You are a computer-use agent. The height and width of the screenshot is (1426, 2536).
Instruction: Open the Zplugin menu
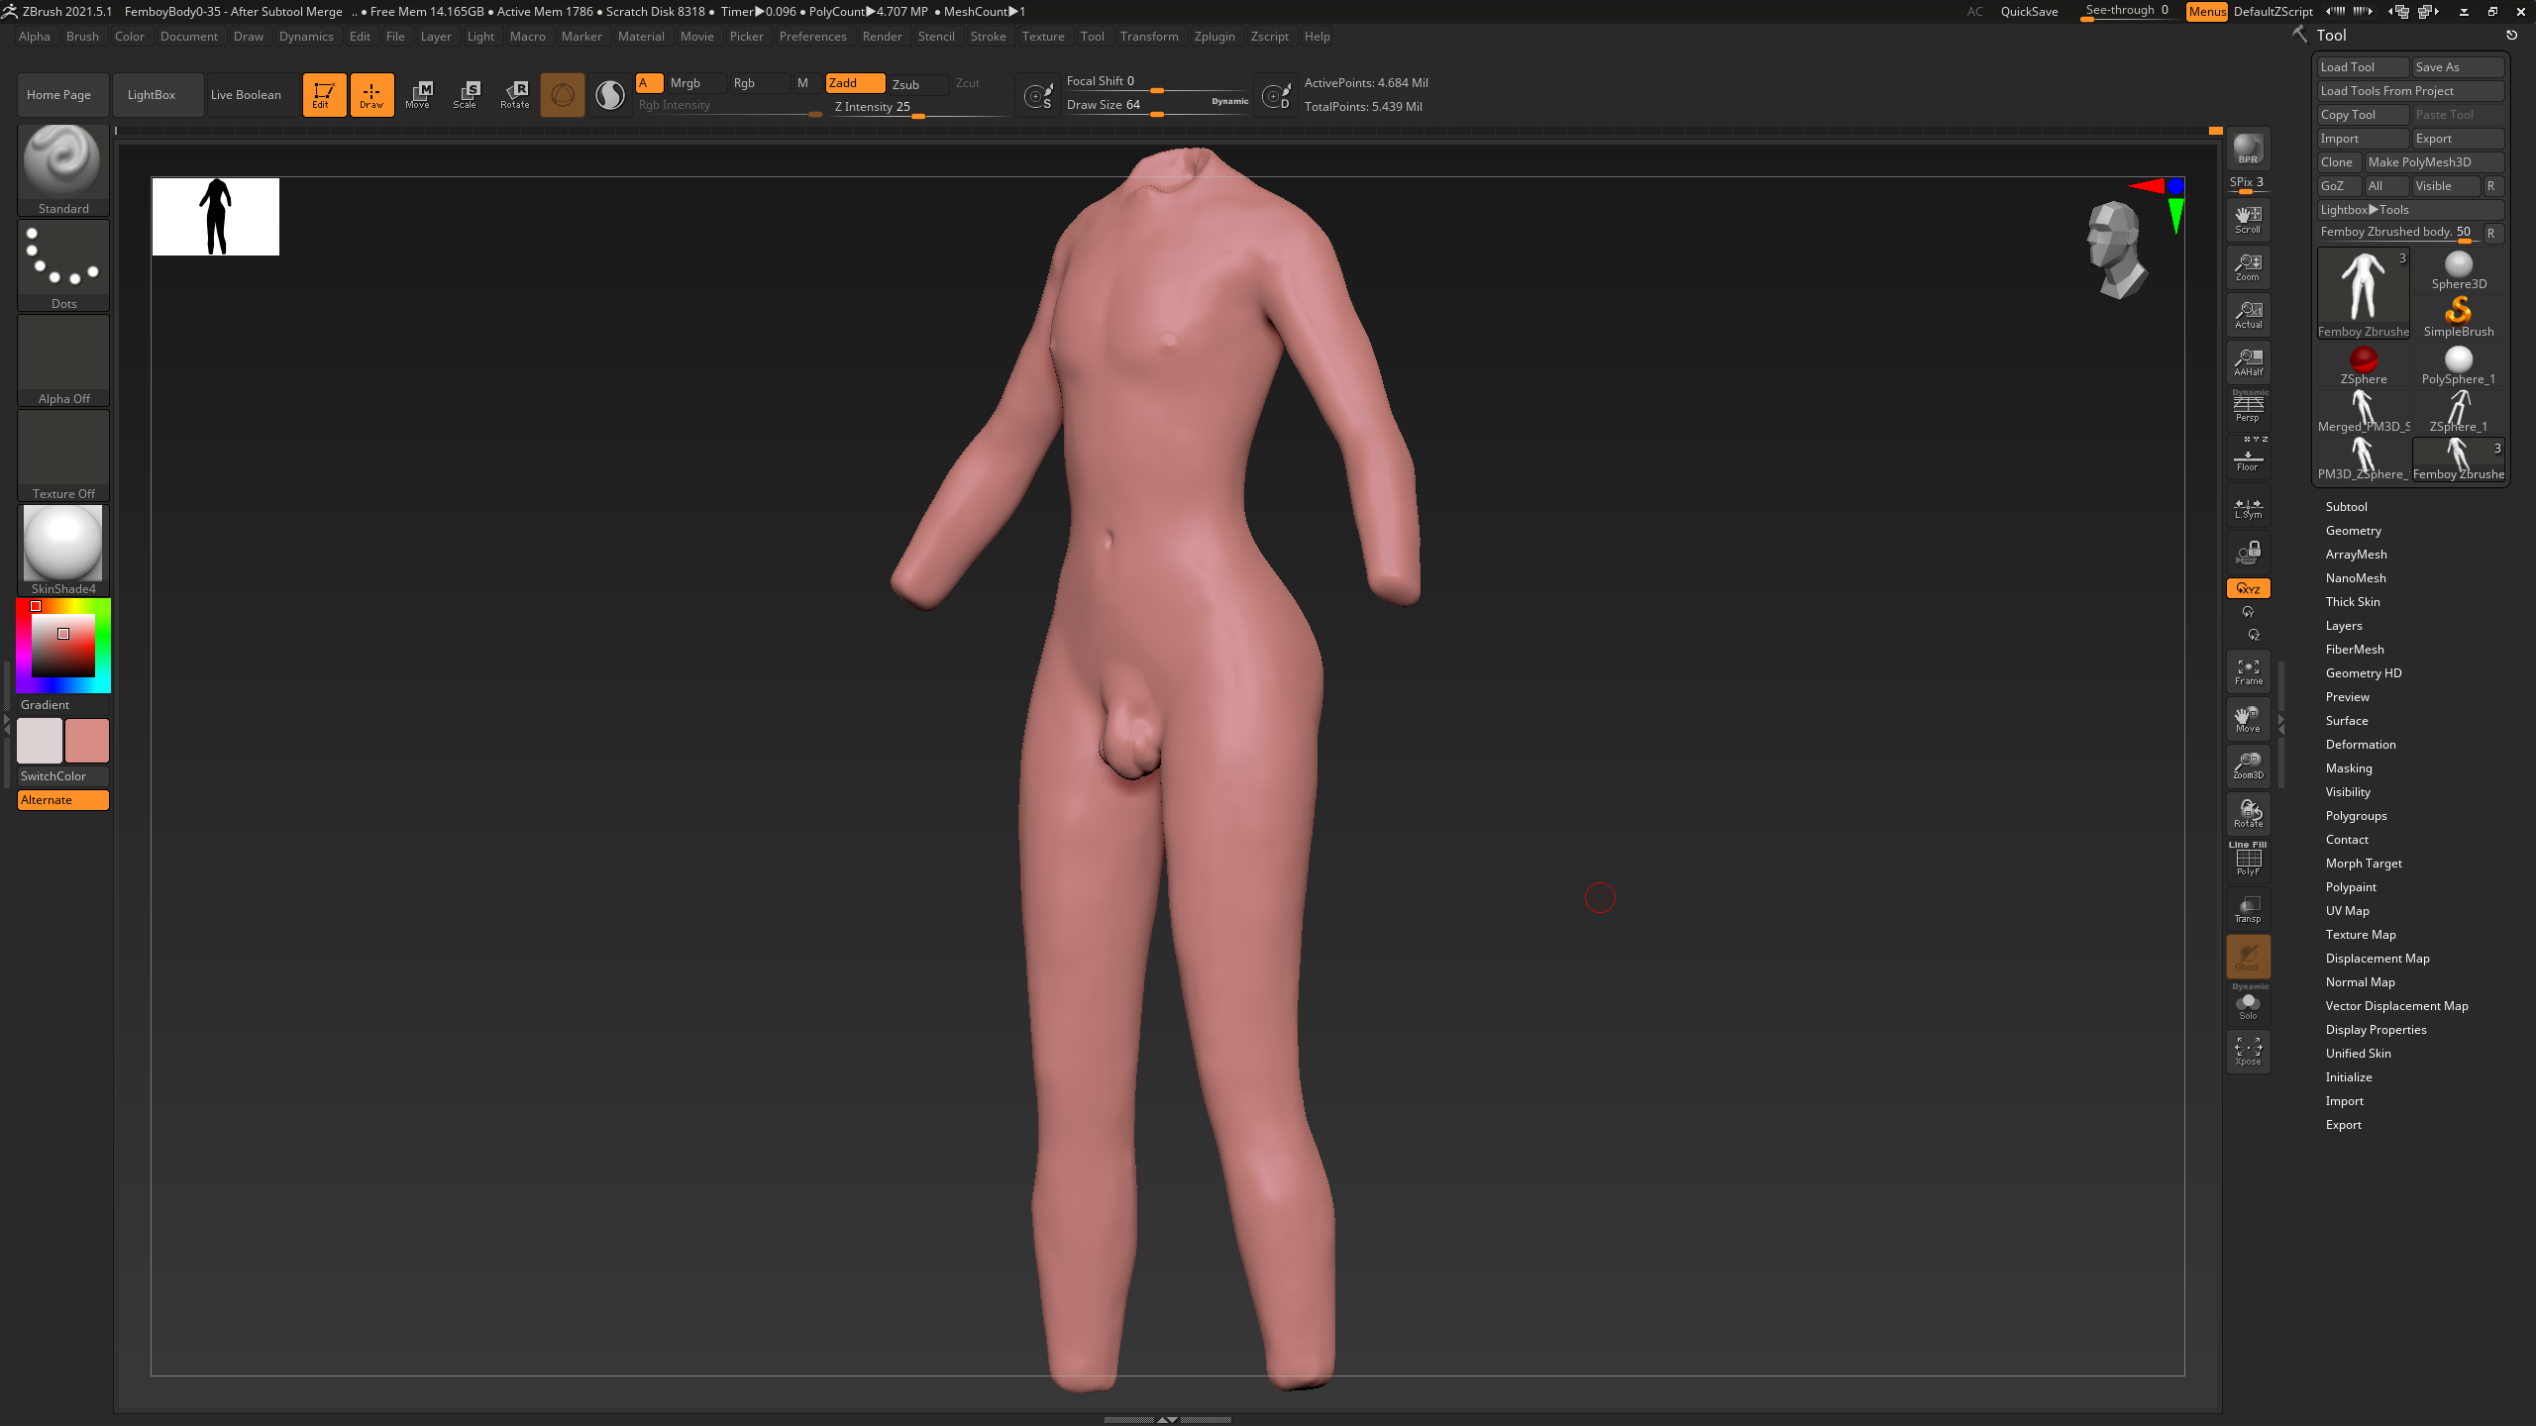(x=1214, y=37)
